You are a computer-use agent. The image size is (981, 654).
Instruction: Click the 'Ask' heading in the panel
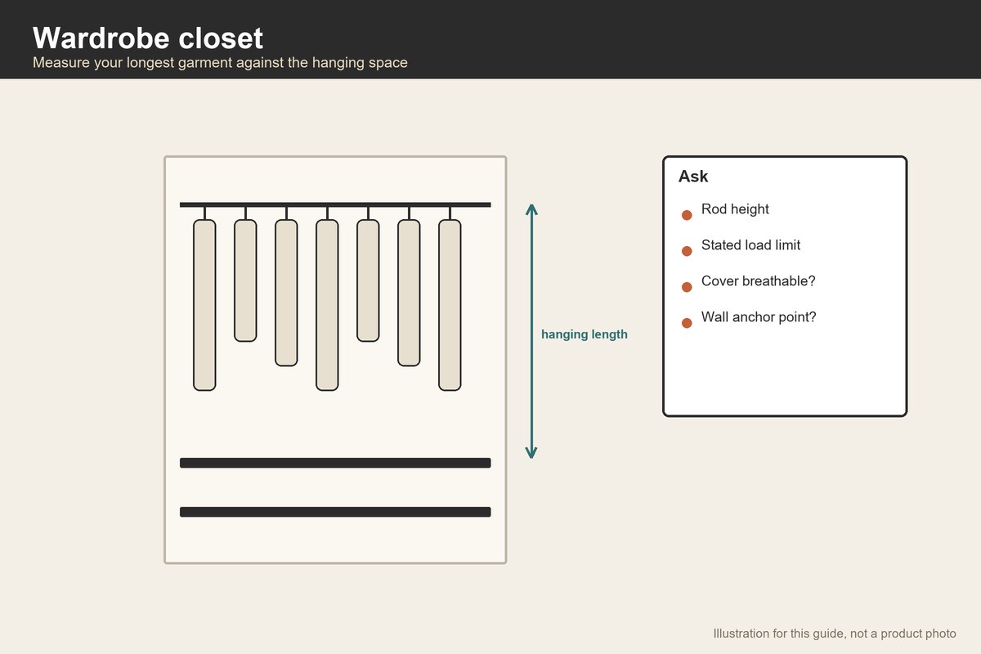693,177
